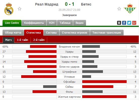Toggle favorite star next to Betis
This screenshot has width=139, height=101.
click(x=119, y=9)
